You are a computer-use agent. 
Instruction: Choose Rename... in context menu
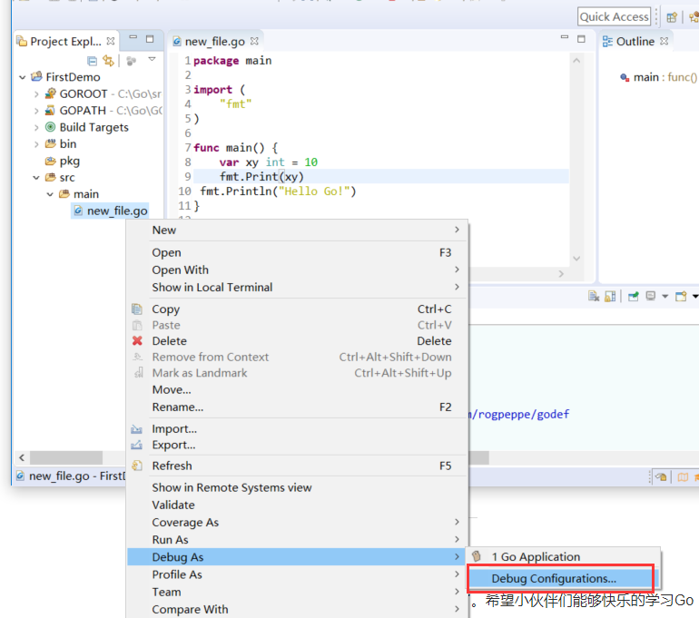[x=298, y=407]
